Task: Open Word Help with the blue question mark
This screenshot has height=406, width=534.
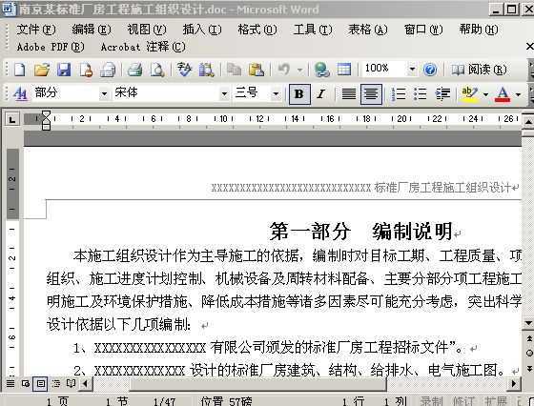Action: (430, 70)
